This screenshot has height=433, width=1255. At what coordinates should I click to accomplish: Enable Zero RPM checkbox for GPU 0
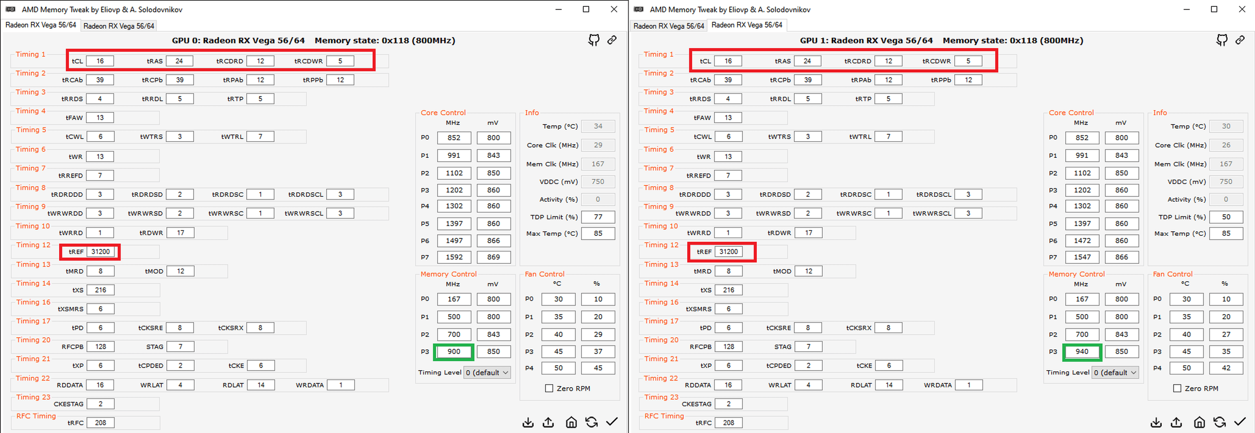pos(549,388)
